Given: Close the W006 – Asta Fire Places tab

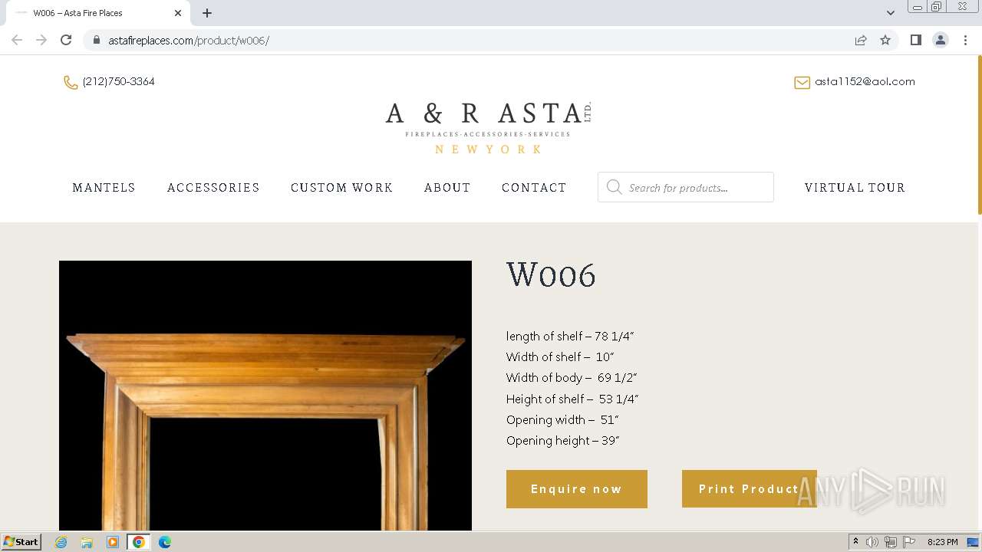Looking at the screenshot, I should 178,13.
